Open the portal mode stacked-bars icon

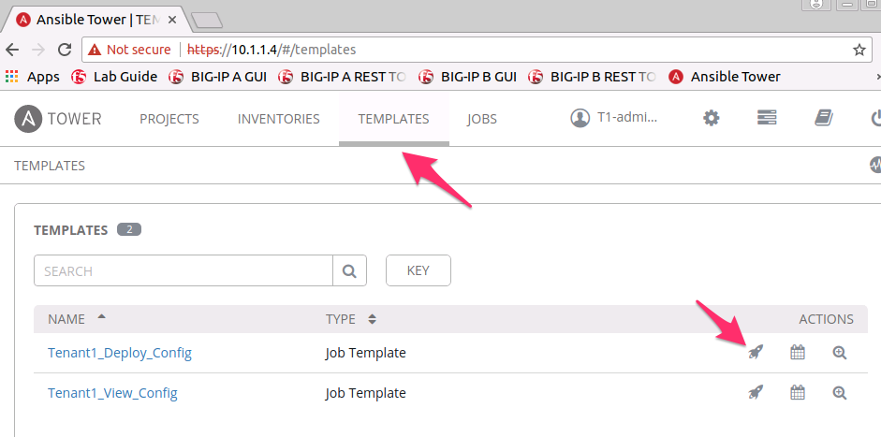coord(767,118)
